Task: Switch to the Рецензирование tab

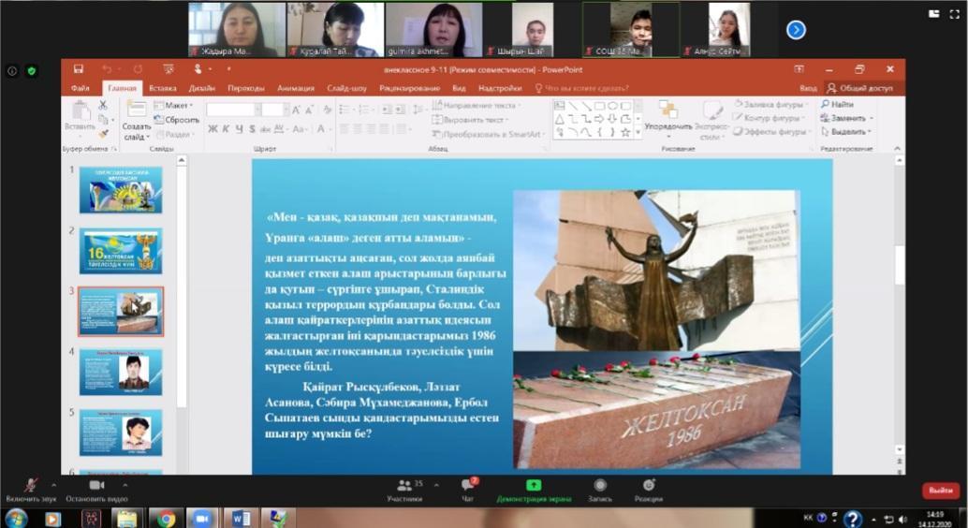Action: click(x=410, y=88)
